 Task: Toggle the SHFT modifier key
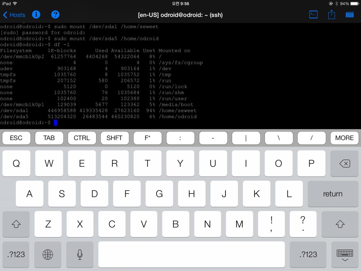click(x=115, y=138)
